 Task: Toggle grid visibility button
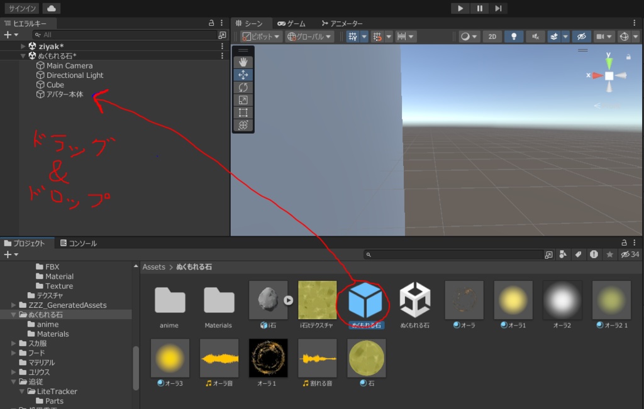pos(352,36)
